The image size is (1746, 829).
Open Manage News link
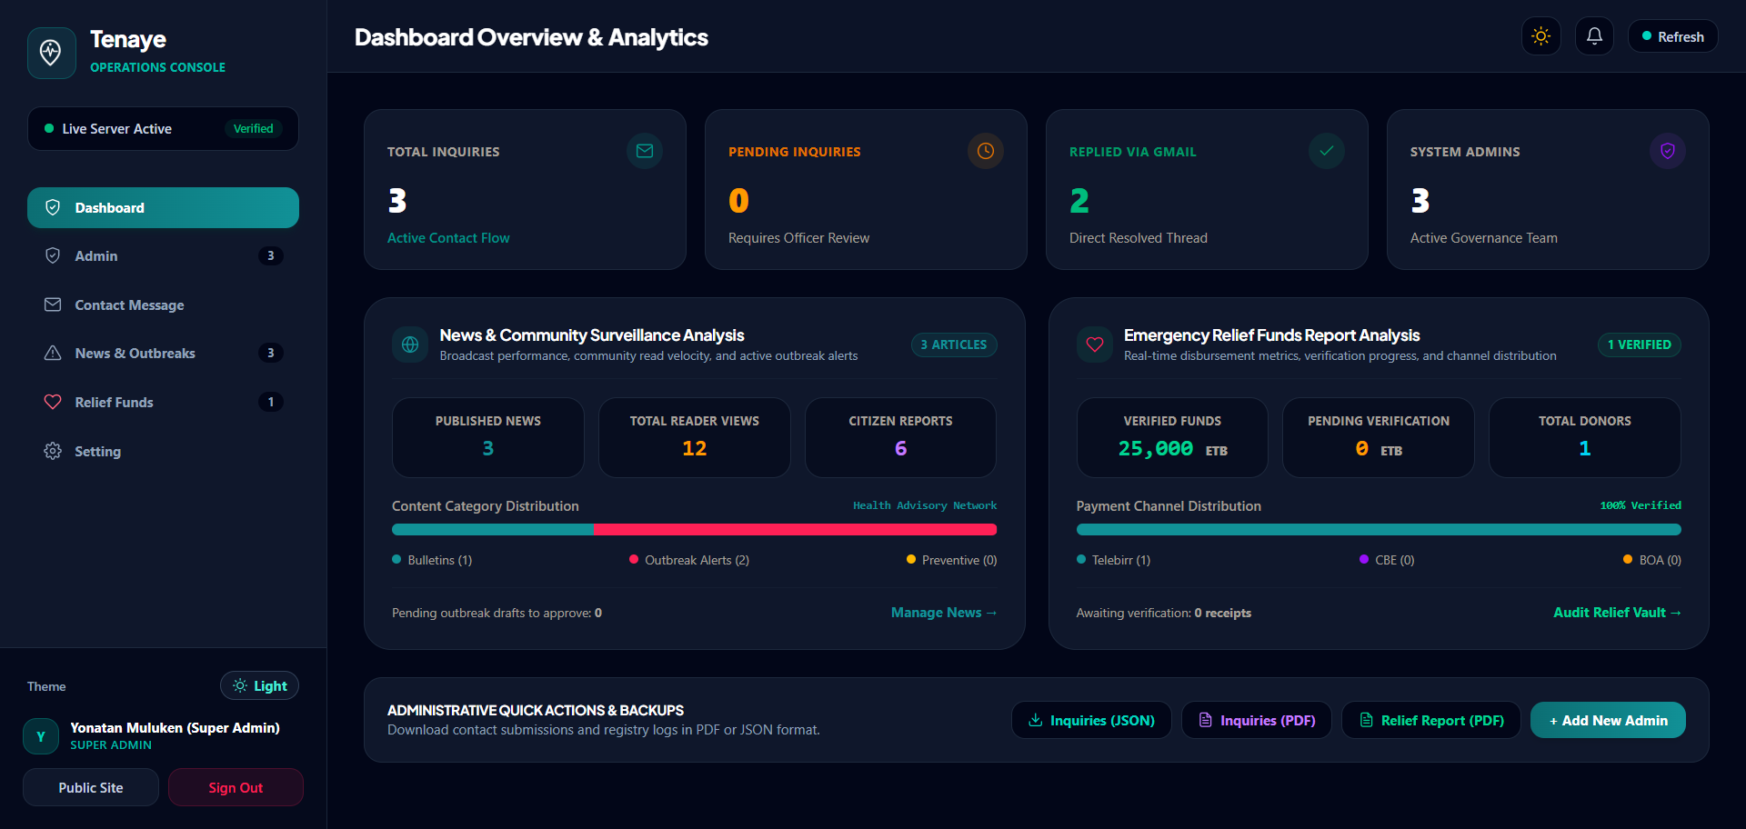pyautogui.click(x=944, y=613)
